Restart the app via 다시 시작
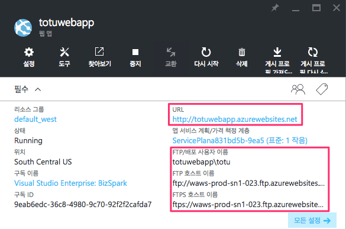This screenshot has height=229, width=346. click(x=206, y=52)
